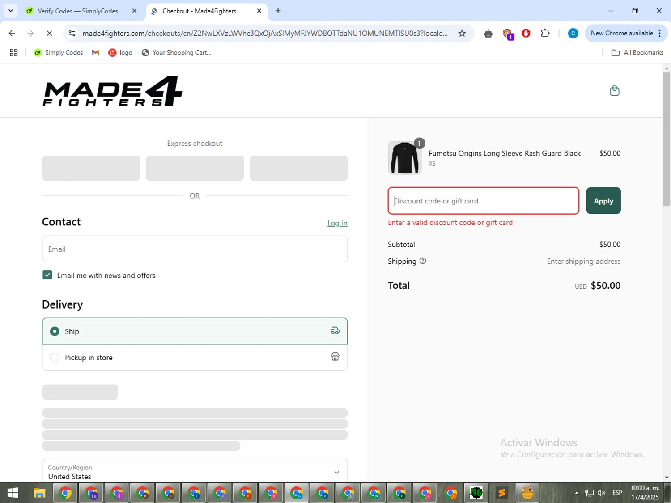Close the Verify Codes — SimplyCodes tab

[x=134, y=11]
